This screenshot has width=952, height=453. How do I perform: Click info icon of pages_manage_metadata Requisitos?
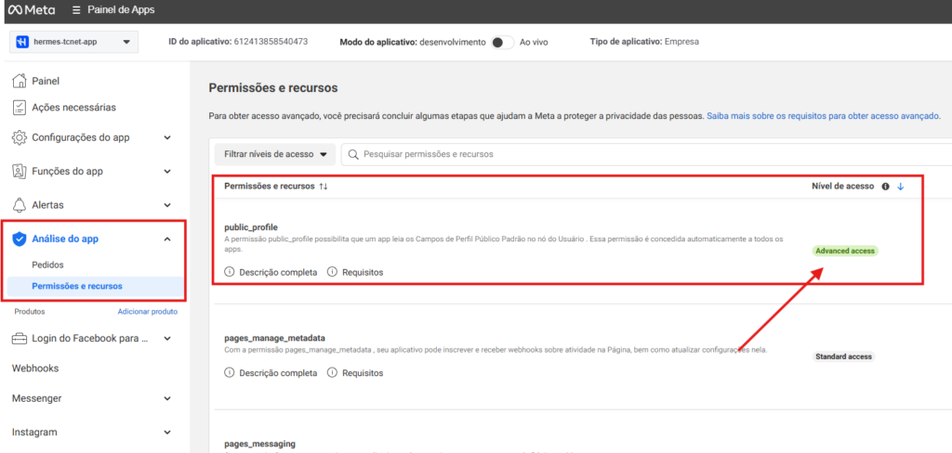[x=332, y=372]
